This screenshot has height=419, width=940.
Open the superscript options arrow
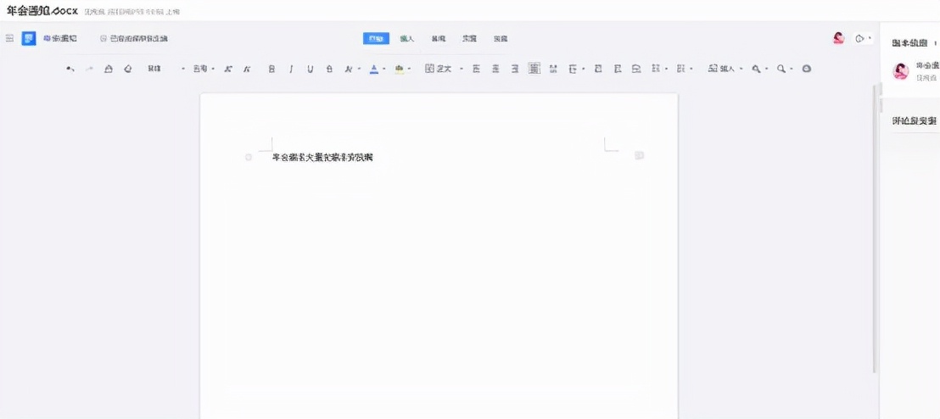pos(359,69)
